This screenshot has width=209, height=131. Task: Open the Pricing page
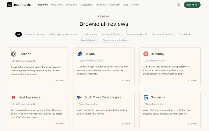pos(135,5)
